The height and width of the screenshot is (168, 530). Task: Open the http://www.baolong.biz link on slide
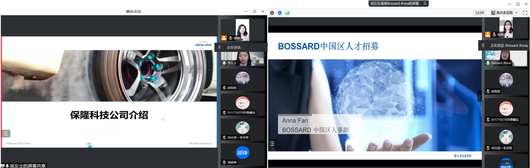click(x=200, y=143)
